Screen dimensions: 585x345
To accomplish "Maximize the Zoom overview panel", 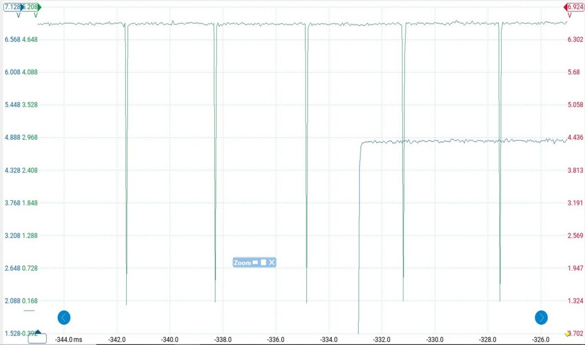I will click(x=263, y=262).
